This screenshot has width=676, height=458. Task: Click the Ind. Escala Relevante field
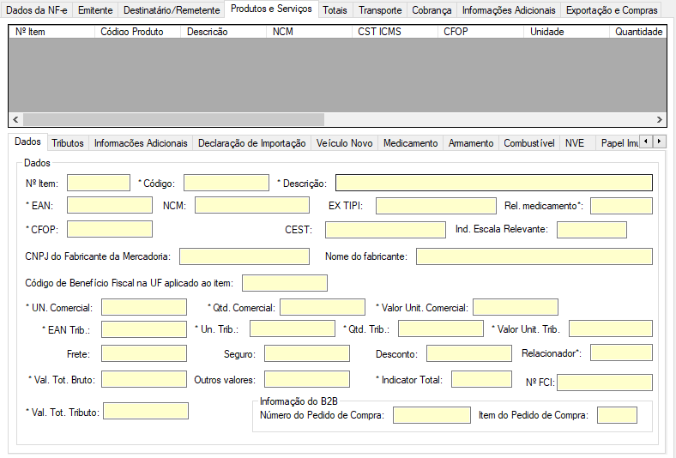pyautogui.click(x=592, y=230)
